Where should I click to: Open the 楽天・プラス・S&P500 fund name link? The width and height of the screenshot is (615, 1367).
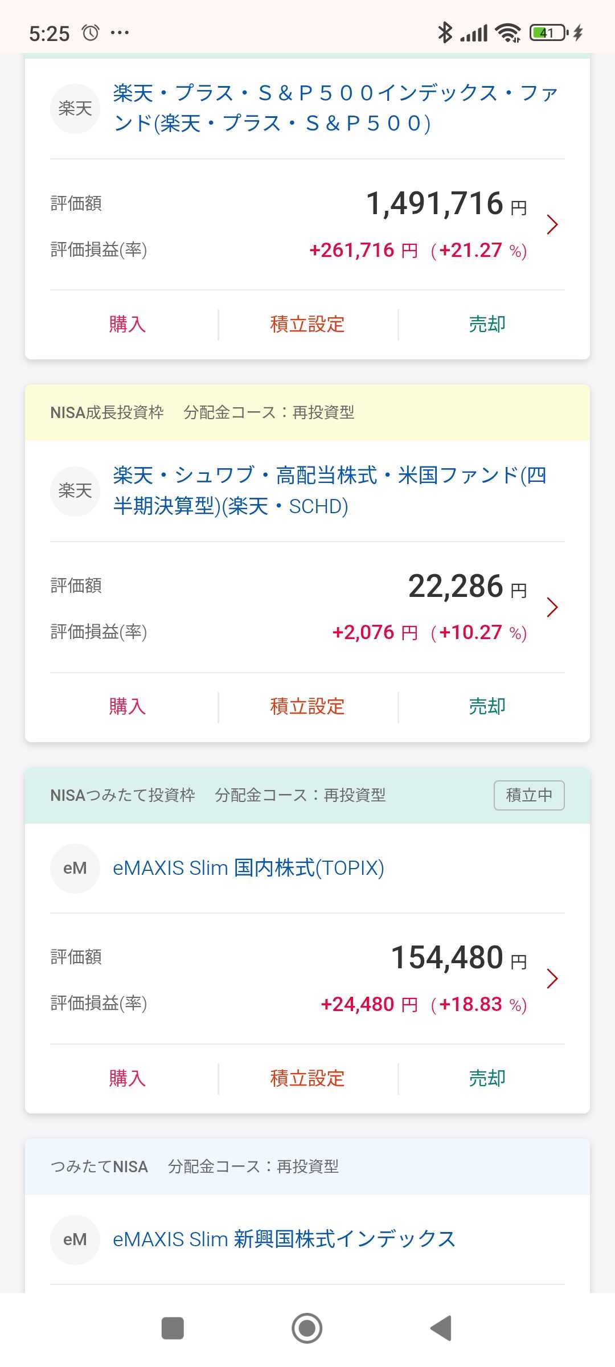click(335, 108)
